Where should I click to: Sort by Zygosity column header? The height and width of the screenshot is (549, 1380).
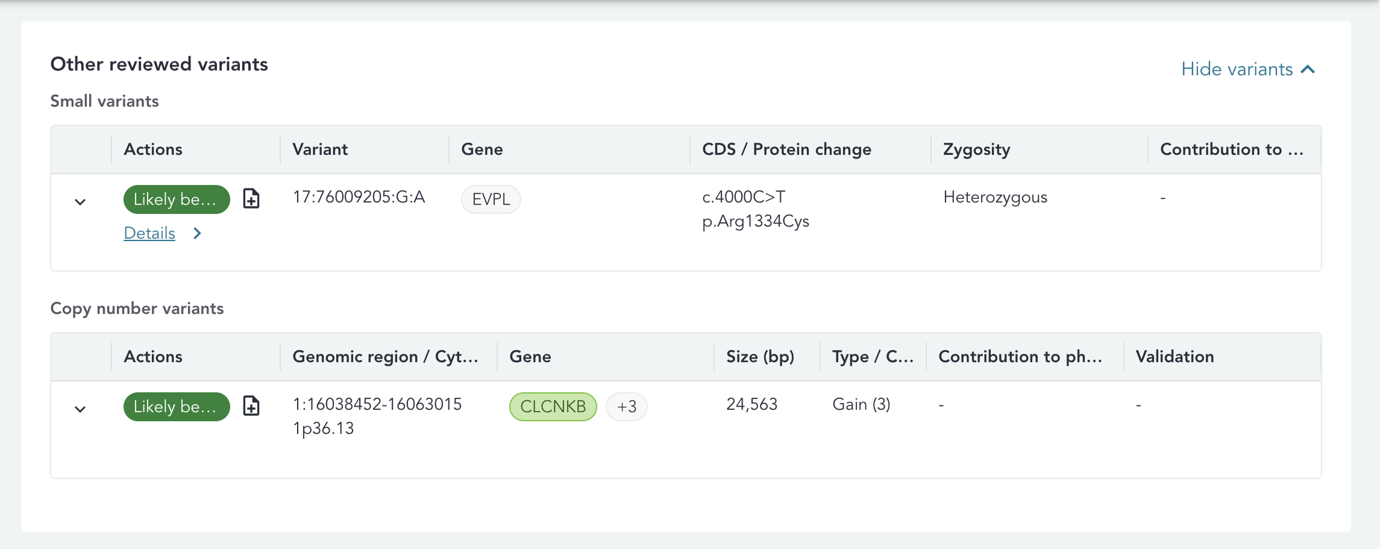pyautogui.click(x=976, y=149)
